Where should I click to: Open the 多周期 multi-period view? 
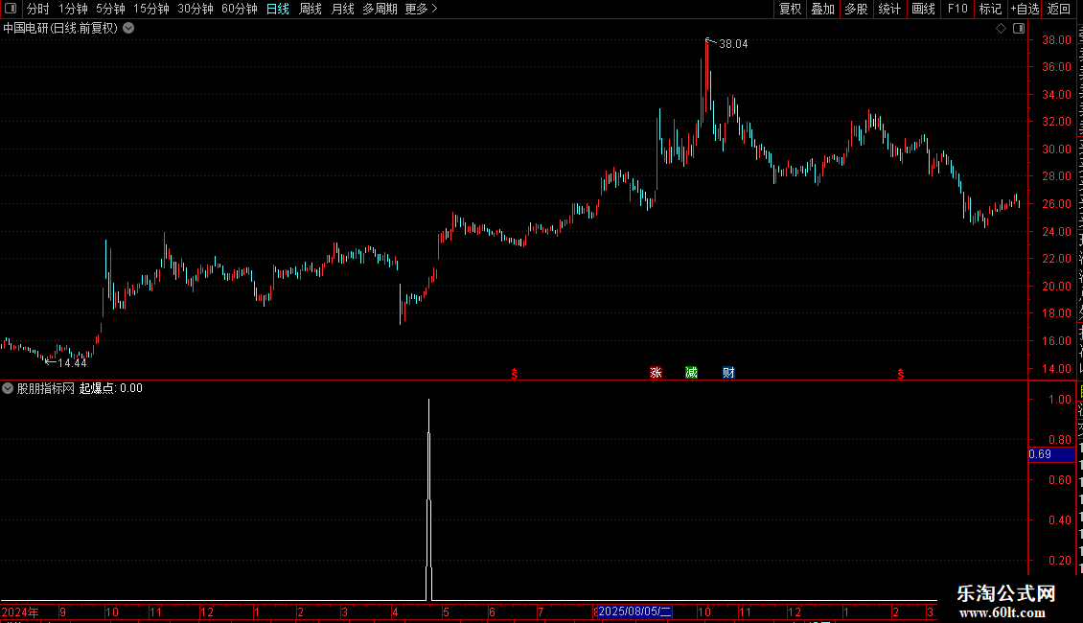tap(380, 9)
